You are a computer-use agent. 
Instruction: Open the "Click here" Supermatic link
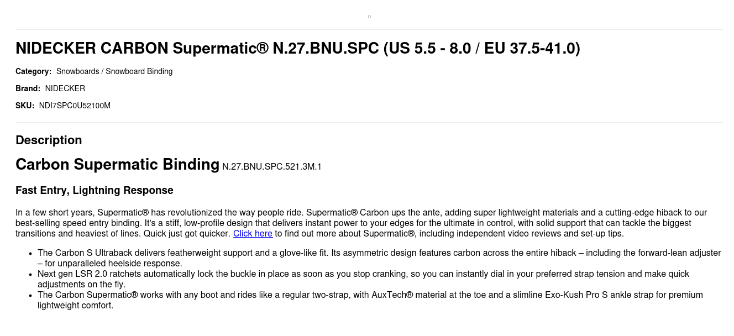[253, 234]
